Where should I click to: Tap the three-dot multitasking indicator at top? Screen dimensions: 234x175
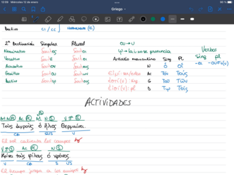[117, 2]
